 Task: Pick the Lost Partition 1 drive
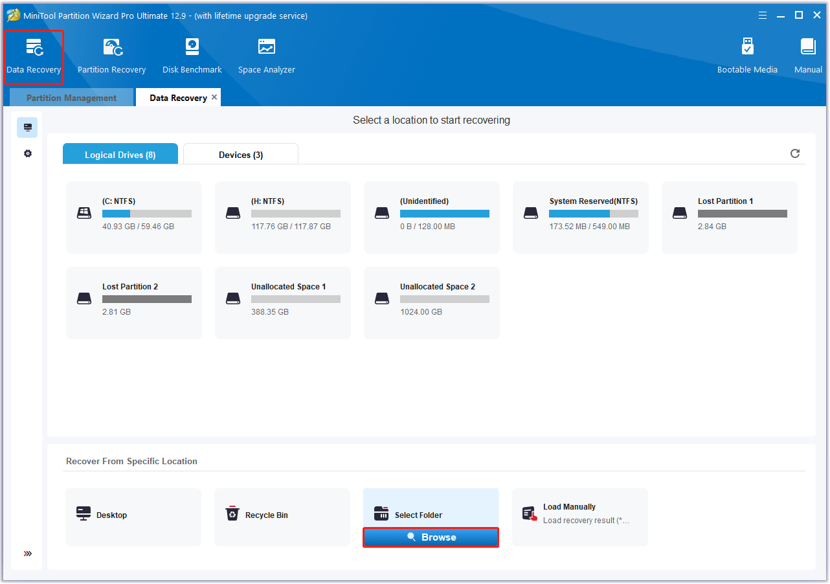click(729, 217)
